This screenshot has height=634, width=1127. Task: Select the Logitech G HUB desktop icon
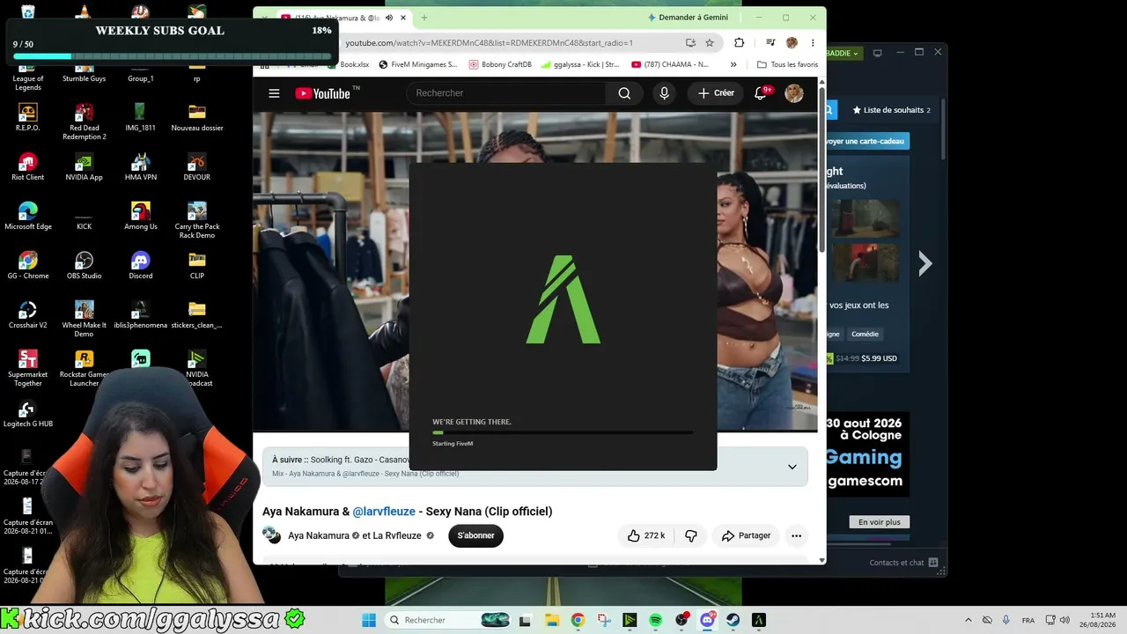point(28,412)
